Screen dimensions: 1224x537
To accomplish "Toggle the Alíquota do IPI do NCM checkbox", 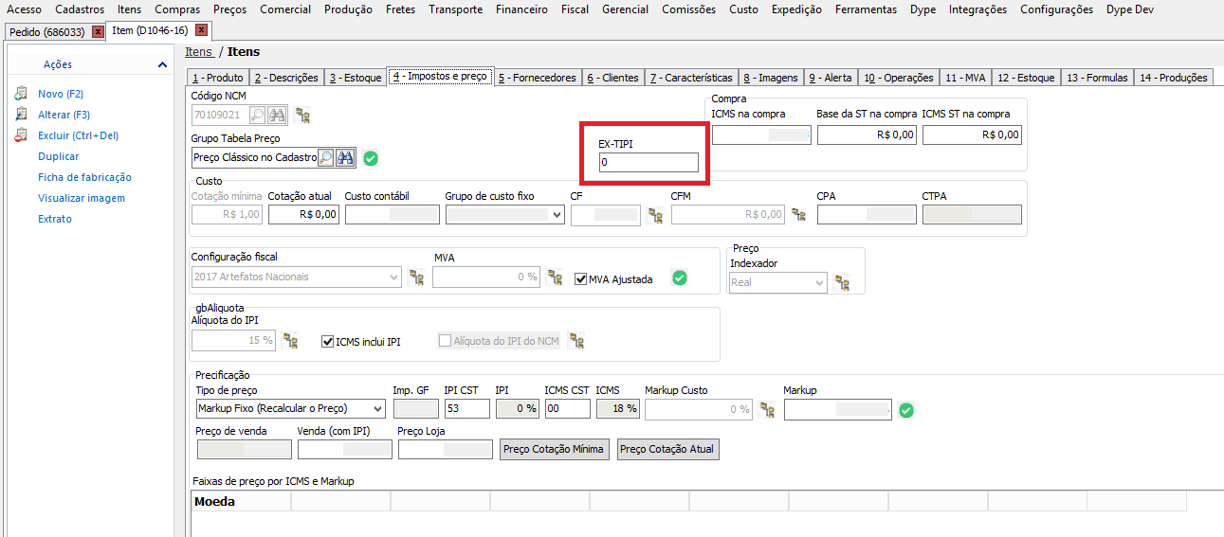I will coord(445,341).
